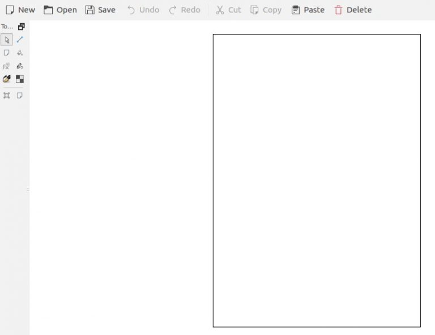
Task: Click the page icon in the toolbox's bottom row
Action: (20, 95)
